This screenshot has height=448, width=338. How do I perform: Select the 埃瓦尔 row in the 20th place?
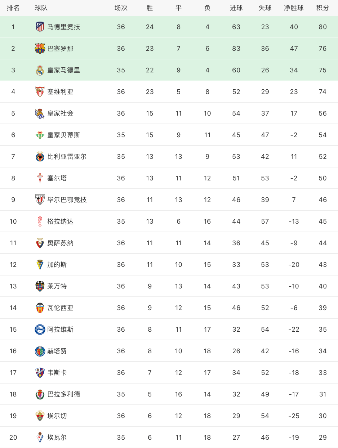tap(169, 437)
